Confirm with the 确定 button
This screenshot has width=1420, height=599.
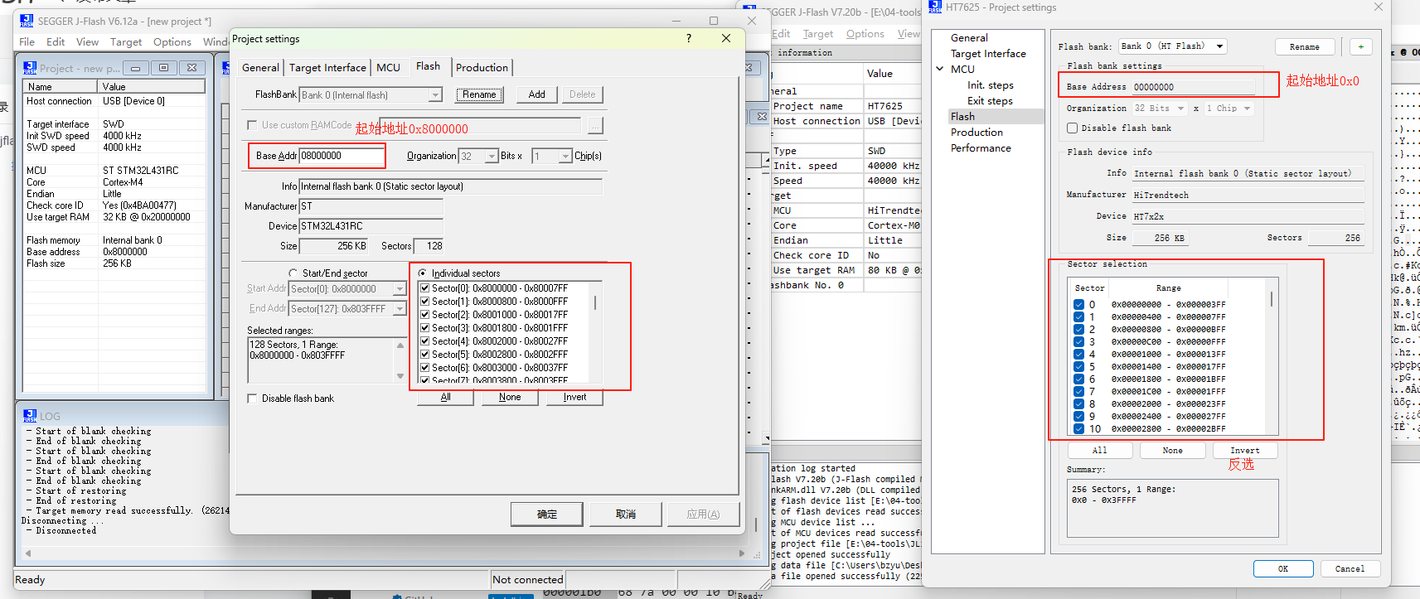[x=546, y=514]
